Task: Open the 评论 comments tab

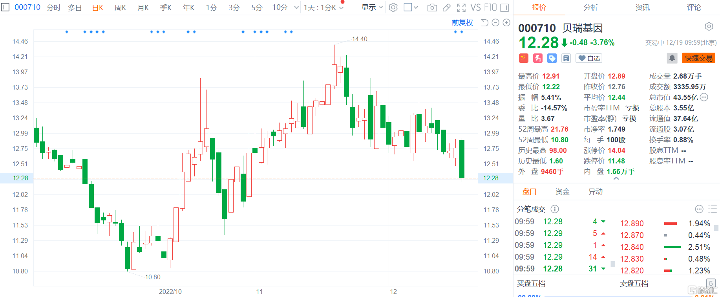Action: [x=694, y=7]
